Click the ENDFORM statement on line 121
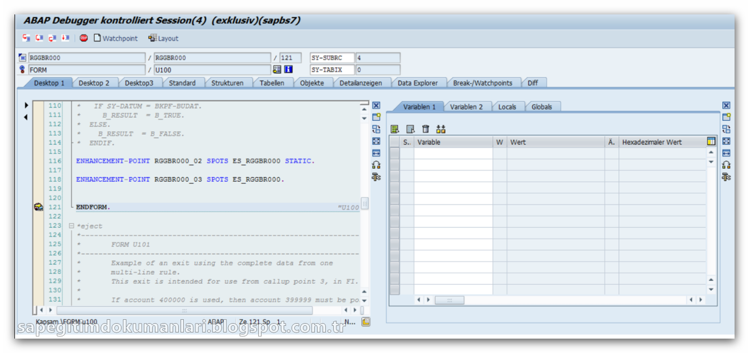749x353 pixels. [x=93, y=207]
